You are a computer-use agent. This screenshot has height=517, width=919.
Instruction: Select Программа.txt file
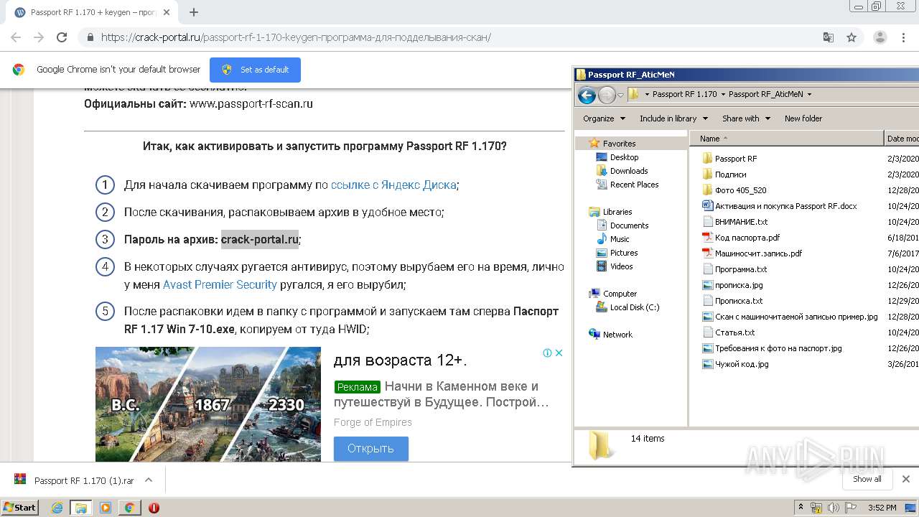pyautogui.click(x=741, y=269)
